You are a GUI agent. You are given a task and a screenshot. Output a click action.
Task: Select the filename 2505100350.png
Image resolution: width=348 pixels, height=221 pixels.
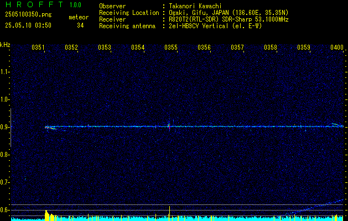click(x=28, y=15)
